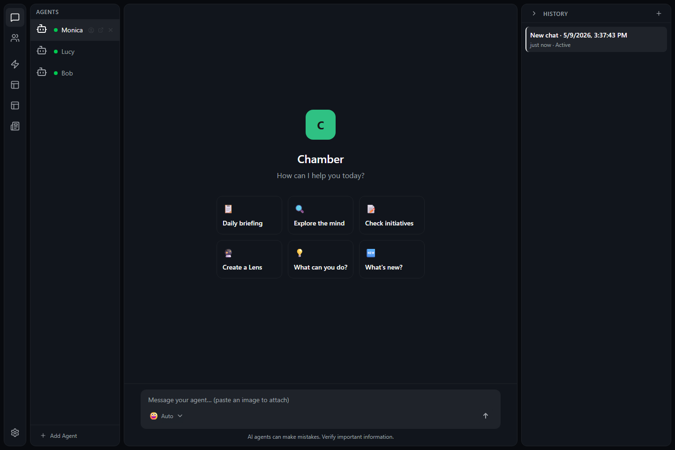This screenshot has width=675, height=450.
Task: Choose the What's new? card
Action: 392,259
